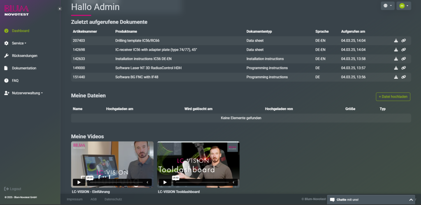The width and height of the screenshot is (421, 205).
Task: Play the LC-VISION Tooldashboard video
Action: pos(165,182)
